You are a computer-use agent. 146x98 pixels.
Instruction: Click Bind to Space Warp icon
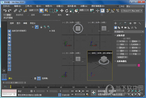tap(25, 11)
